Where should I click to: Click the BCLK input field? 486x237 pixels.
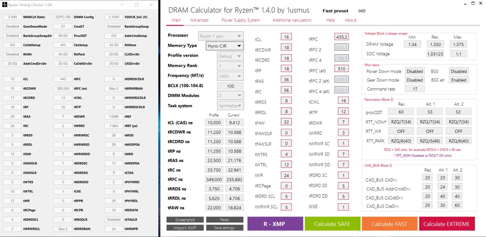(x=231, y=86)
